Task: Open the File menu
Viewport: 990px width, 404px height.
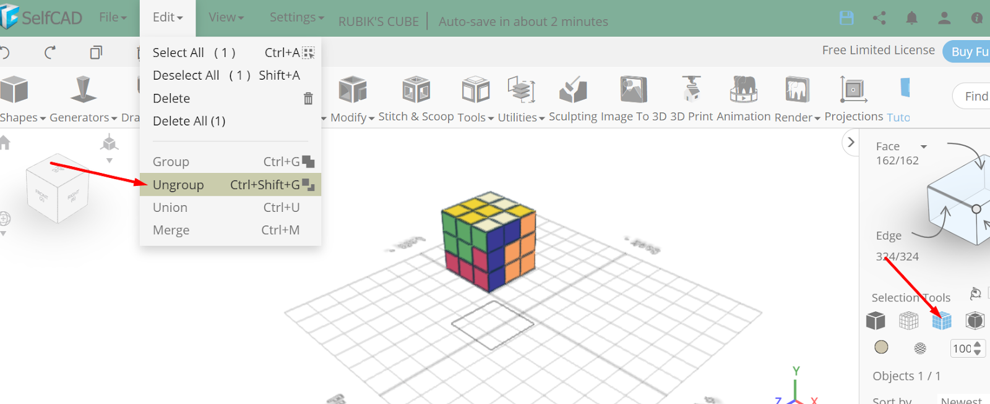Action: coord(113,17)
